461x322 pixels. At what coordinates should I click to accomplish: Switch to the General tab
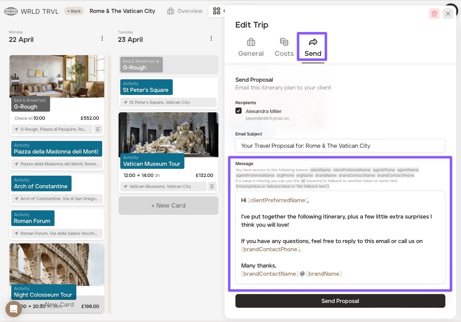[251, 47]
